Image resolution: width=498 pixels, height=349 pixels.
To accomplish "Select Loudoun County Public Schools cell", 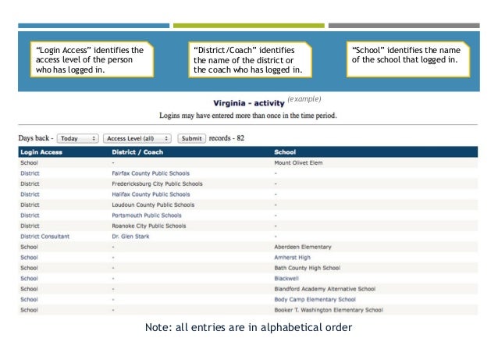I will [x=153, y=205].
